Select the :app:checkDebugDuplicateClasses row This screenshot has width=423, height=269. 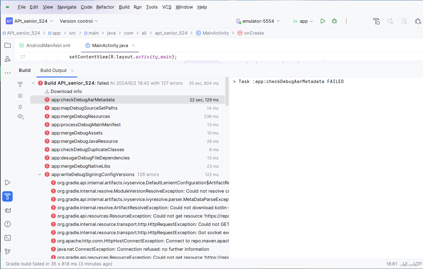127,149
